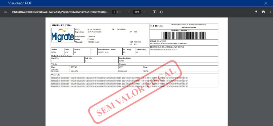Screen dimensions: 273x126
Task: Click the zoom in plus icon
Action: 145,12
